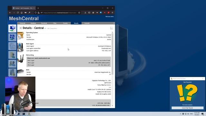The height and width of the screenshot is (116, 206).
Task: Click the details panel vertical scrollbar
Action: tap(112, 54)
